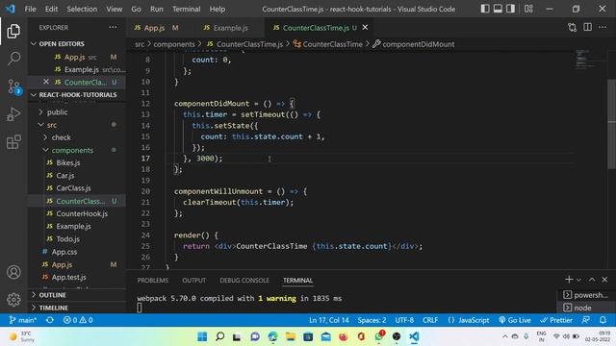The image size is (616, 346).
Task: Toggle secondary side bar layout icon
Action: (510, 9)
